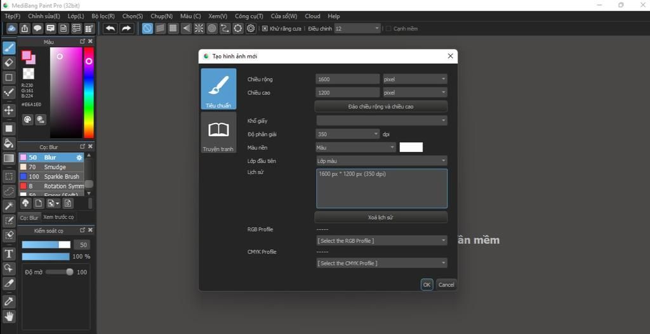650x334 pixels.
Task: Open Cloud menu
Action: click(x=312, y=16)
